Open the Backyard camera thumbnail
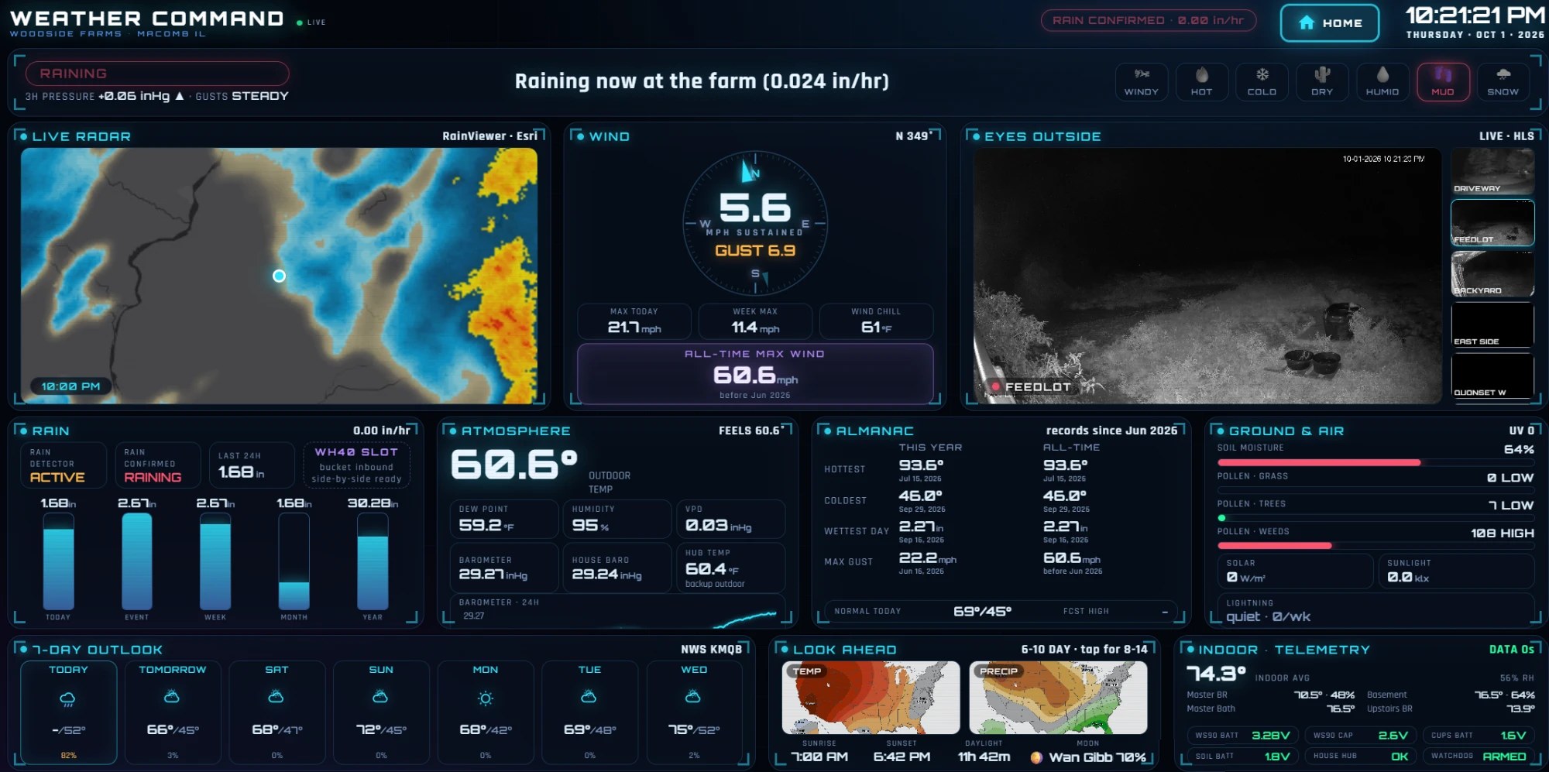 (1492, 274)
